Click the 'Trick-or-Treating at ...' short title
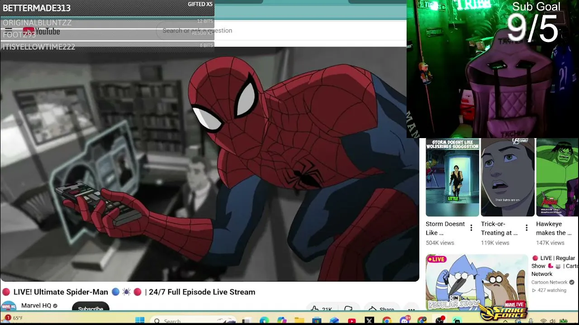This screenshot has width=579, height=325. [499, 228]
